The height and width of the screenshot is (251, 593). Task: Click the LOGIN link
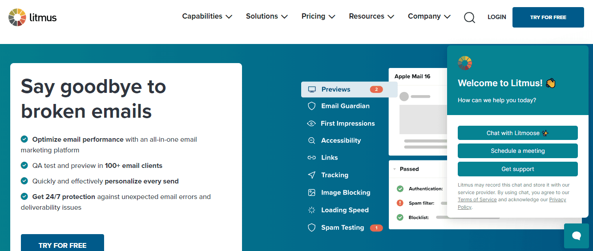point(496,17)
